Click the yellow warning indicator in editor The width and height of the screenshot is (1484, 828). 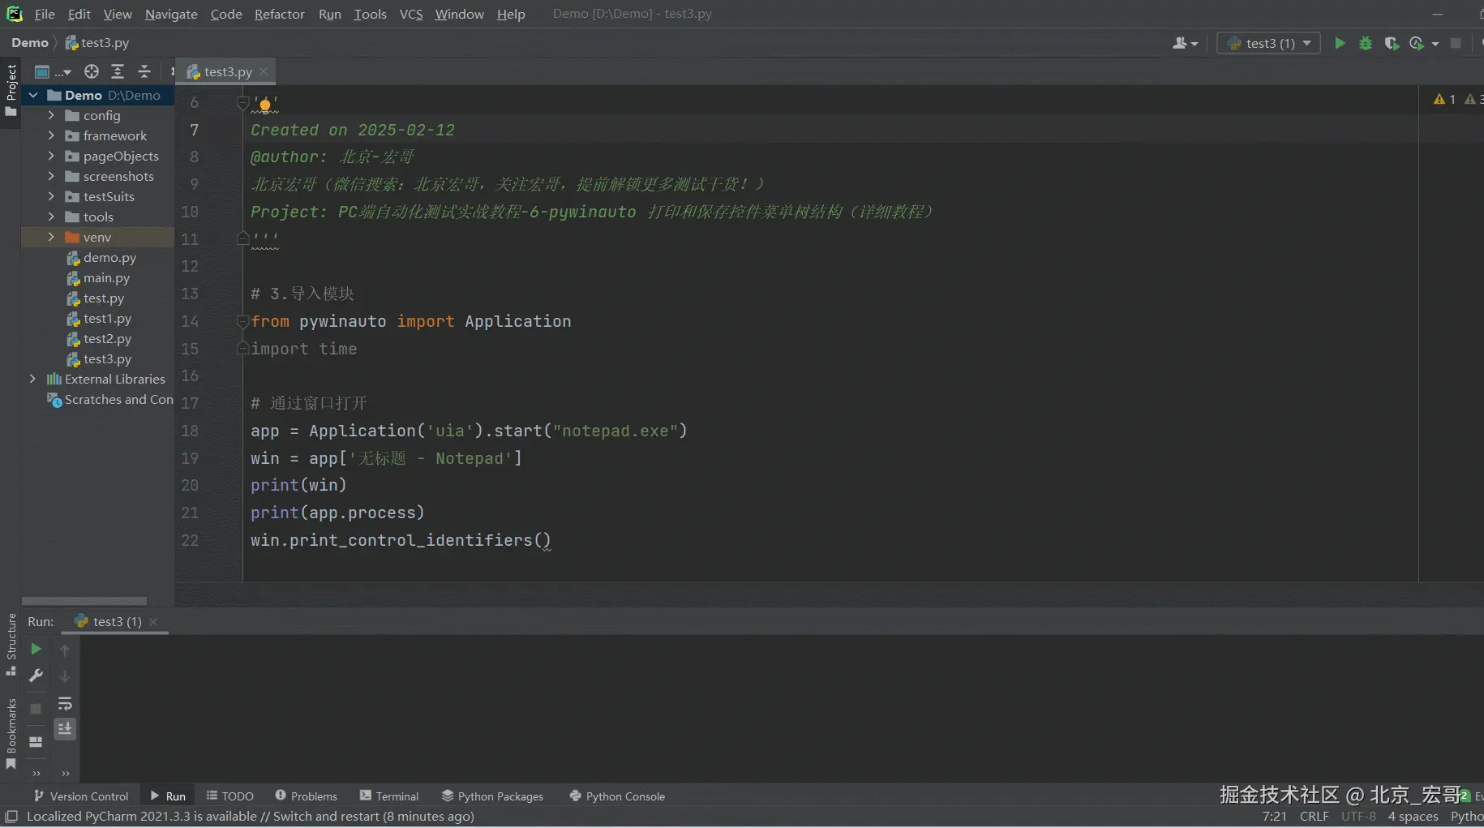pyautogui.click(x=1444, y=99)
